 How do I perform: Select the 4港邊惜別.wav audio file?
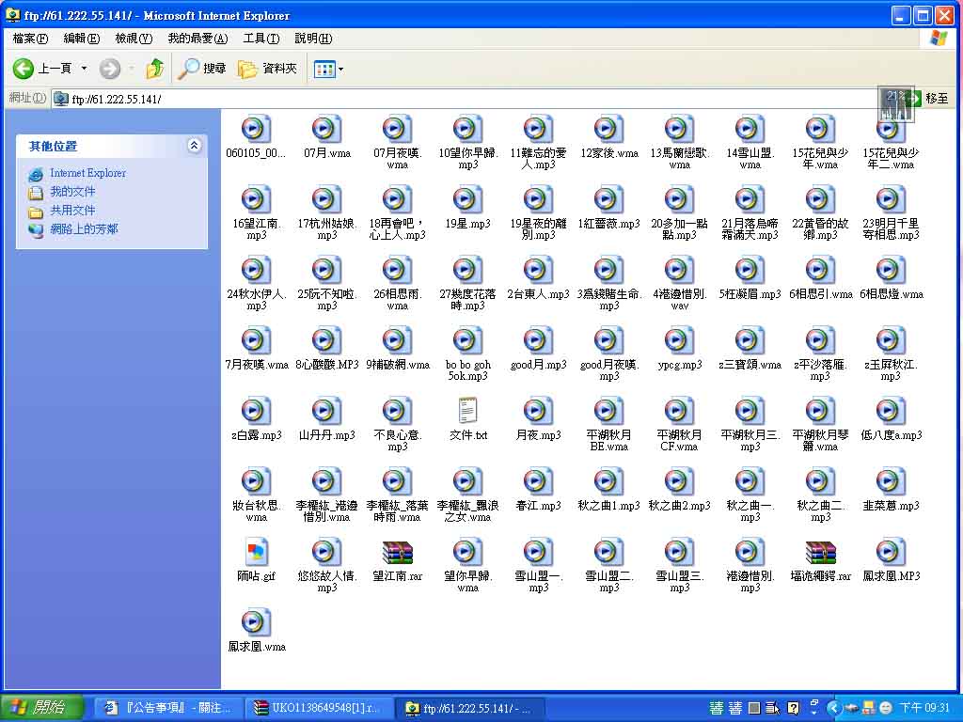pyautogui.click(x=679, y=271)
